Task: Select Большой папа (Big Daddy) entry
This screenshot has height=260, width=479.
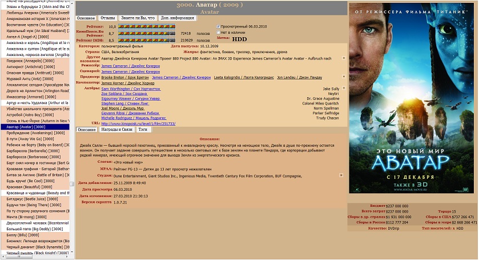Action: (x=35, y=229)
